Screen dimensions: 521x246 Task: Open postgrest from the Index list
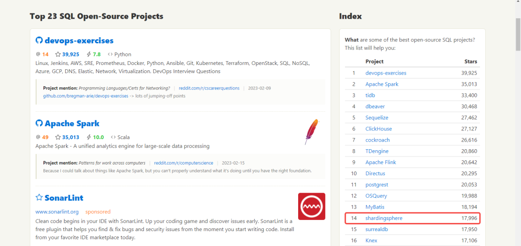(x=377, y=185)
